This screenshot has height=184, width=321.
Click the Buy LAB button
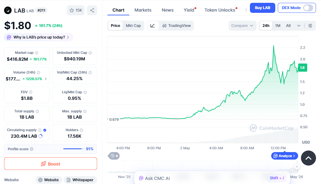262,8
